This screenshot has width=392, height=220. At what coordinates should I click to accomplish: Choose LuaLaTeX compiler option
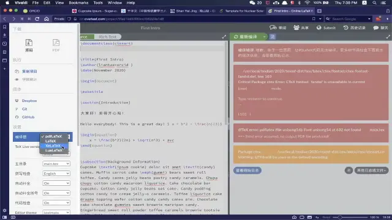(53, 150)
